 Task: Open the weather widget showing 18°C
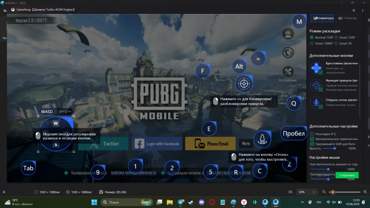(19, 202)
